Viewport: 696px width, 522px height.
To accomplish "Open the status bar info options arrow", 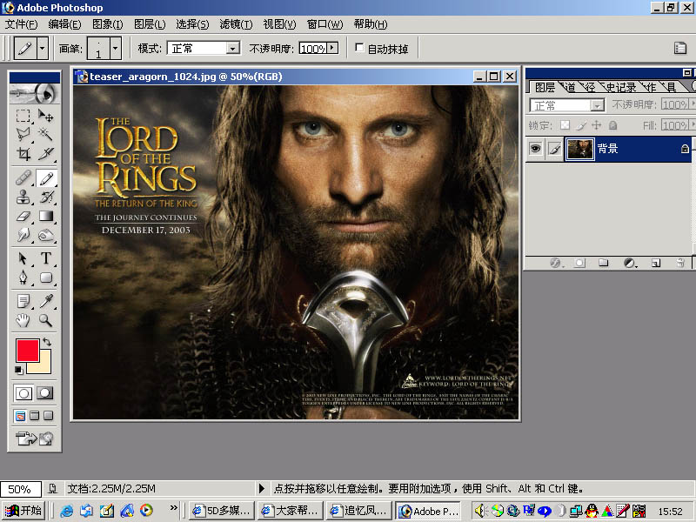I will pos(262,489).
